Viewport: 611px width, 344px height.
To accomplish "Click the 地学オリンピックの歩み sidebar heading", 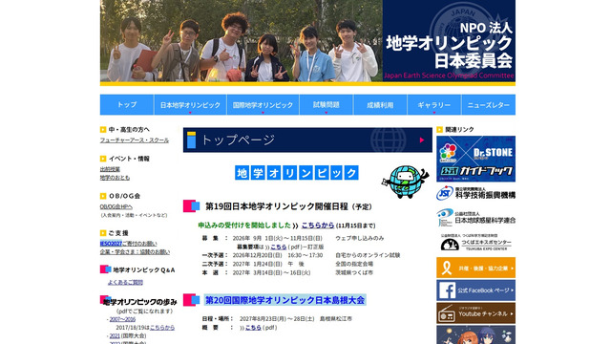I will [140, 302].
